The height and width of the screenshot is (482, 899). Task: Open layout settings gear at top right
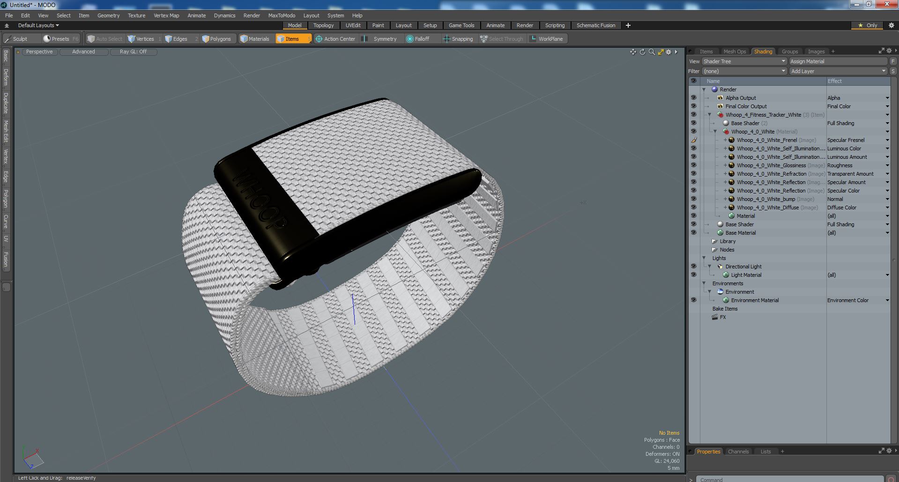(892, 25)
